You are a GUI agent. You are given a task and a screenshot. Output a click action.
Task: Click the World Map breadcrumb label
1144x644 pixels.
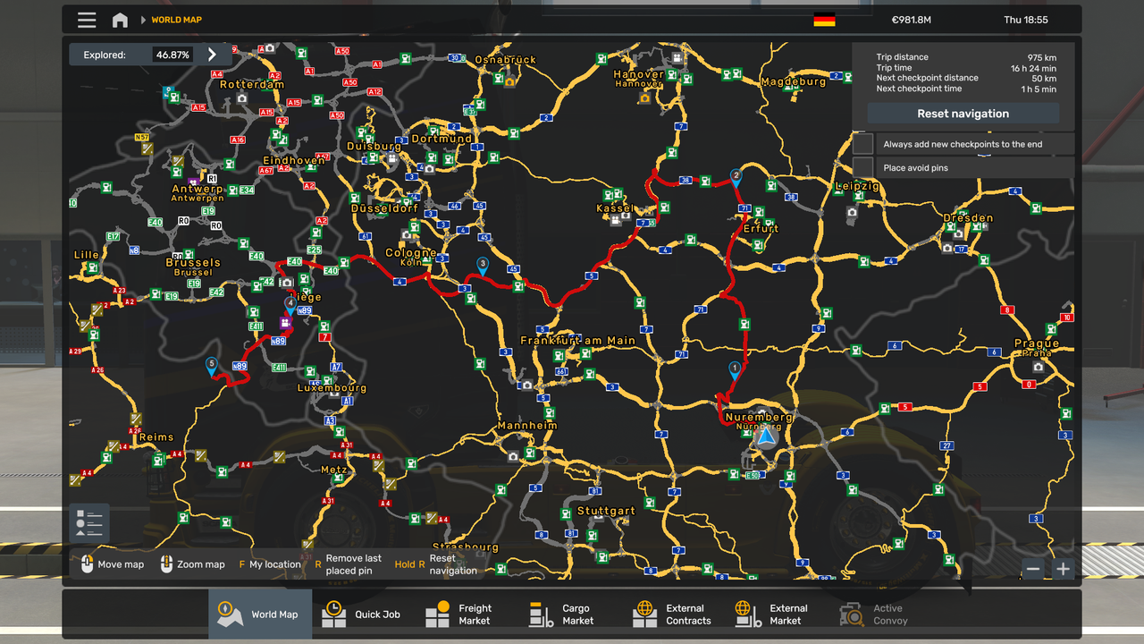pos(177,20)
